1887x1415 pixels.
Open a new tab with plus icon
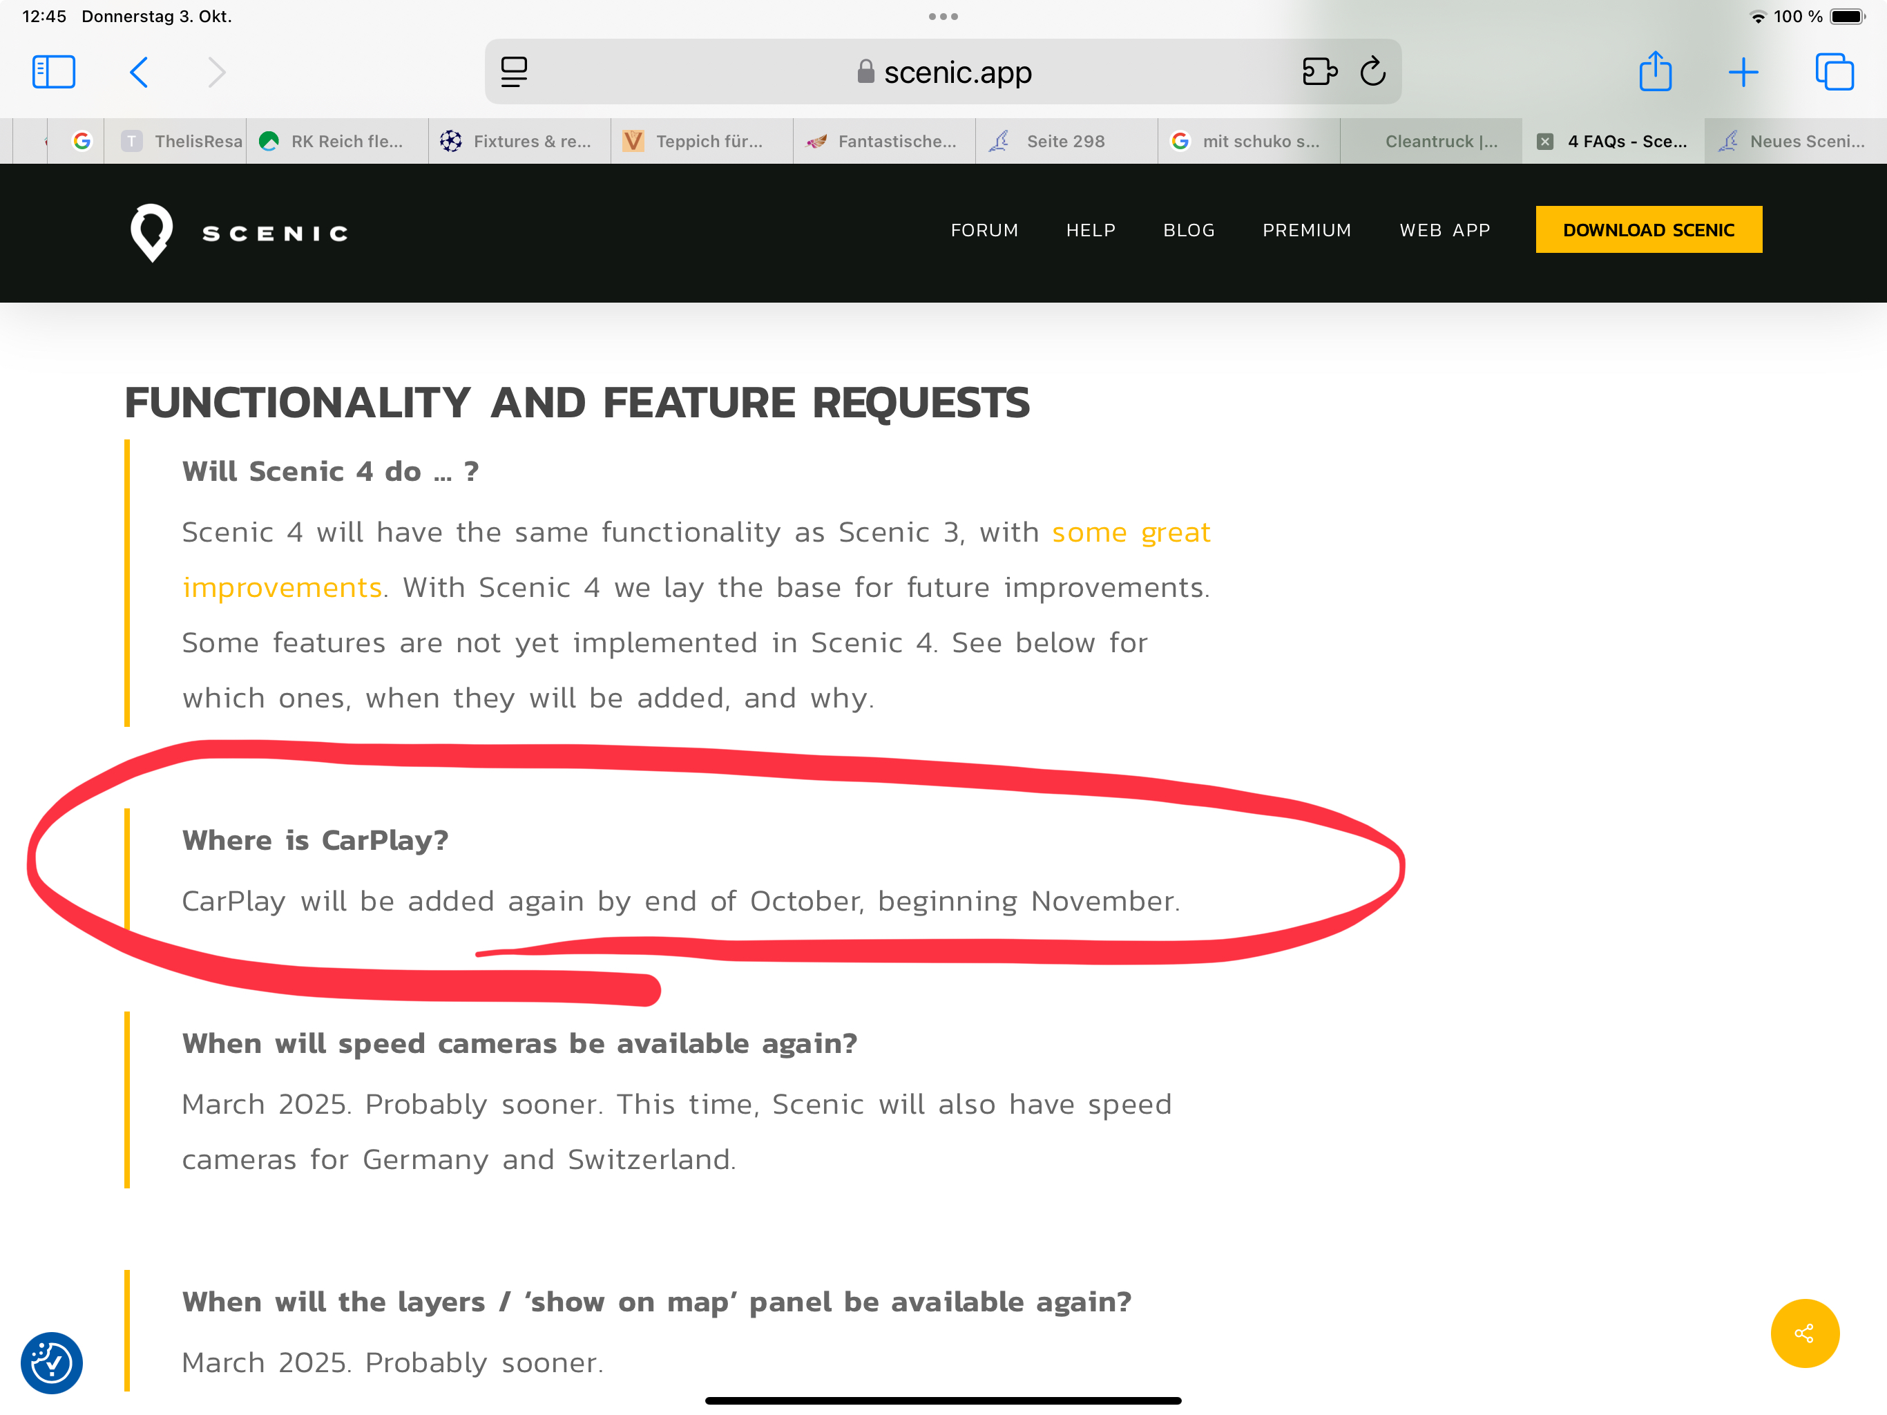coord(1743,73)
